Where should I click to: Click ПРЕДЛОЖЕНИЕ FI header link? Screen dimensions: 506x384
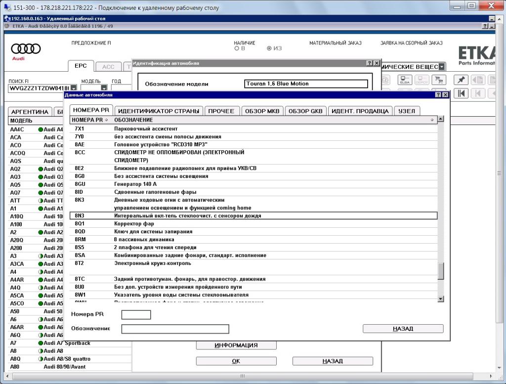91,43
